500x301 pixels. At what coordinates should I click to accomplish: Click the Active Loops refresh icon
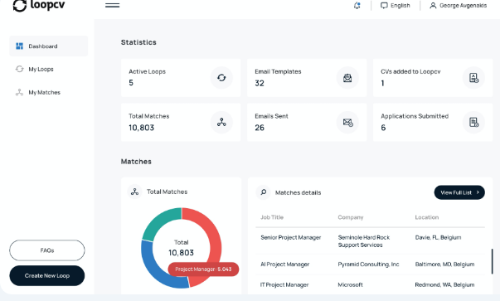221,77
